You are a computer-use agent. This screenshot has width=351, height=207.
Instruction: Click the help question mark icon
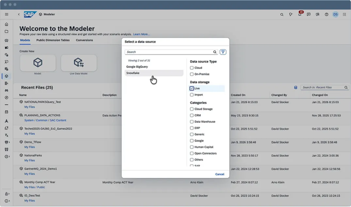tap(327, 14)
